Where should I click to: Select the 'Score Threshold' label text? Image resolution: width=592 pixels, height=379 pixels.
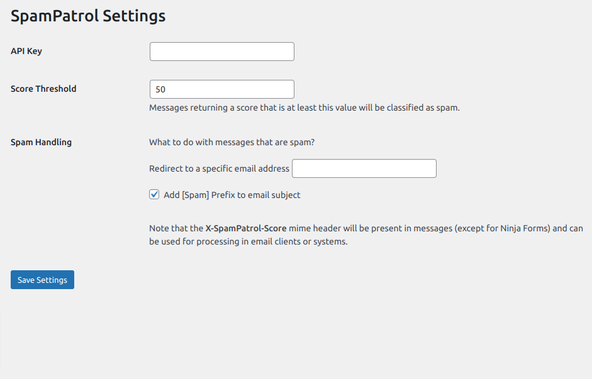(43, 89)
